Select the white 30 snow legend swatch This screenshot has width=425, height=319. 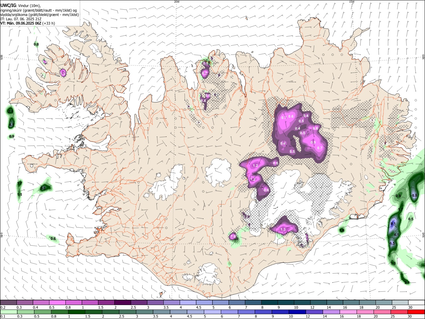click(416, 303)
